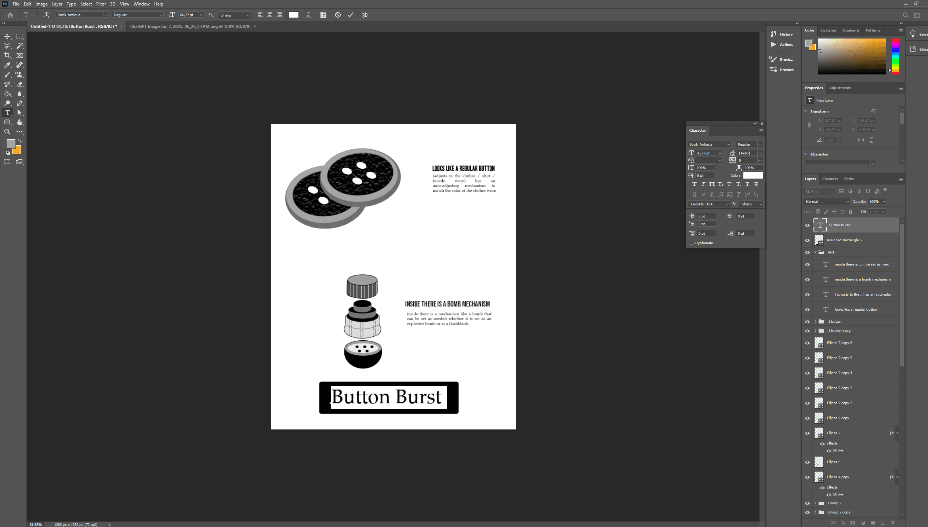This screenshot has height=527, width=928.
Task: Expand the 1 button layer group
Action: point(816,322)
